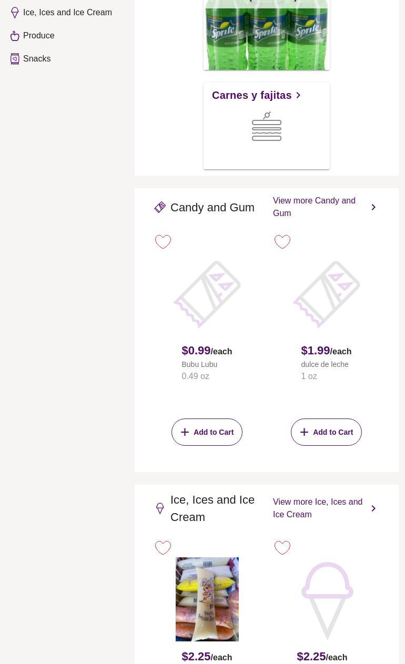Open the Sprite bottles product image
Screen dimensions: 405x664
pos(267,35)
